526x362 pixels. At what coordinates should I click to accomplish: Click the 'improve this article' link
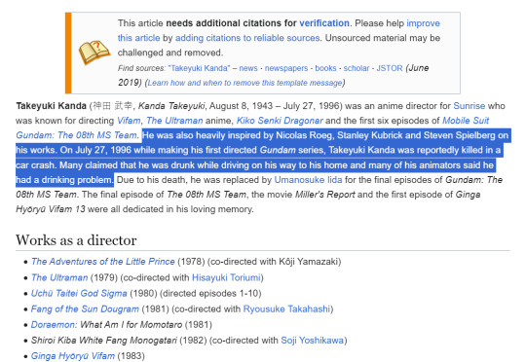423,23
